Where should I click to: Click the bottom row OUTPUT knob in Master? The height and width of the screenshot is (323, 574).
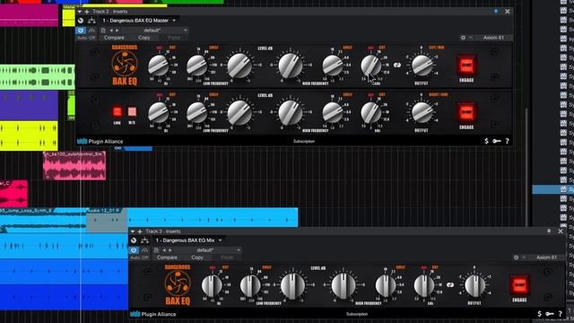point(422,112)
